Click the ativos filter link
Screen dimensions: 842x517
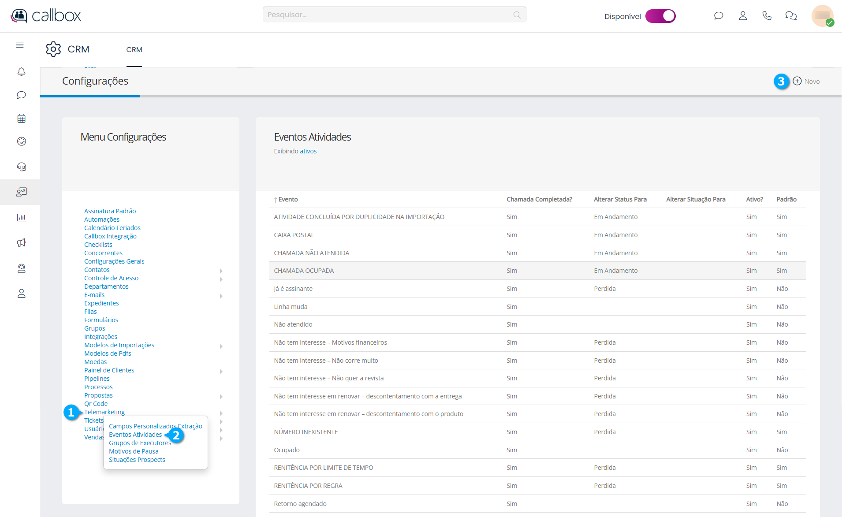(308, 151)
